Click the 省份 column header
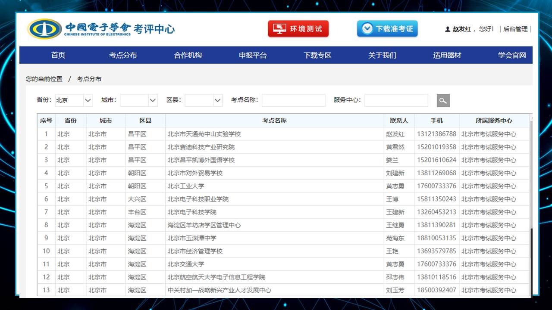Screen dimensions: 552x310 click(71, 121)
